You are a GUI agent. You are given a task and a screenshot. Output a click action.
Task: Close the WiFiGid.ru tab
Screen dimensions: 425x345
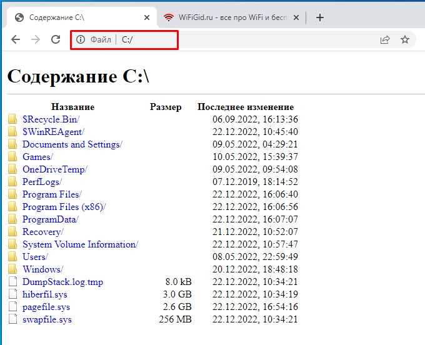[x=296, y=17]
